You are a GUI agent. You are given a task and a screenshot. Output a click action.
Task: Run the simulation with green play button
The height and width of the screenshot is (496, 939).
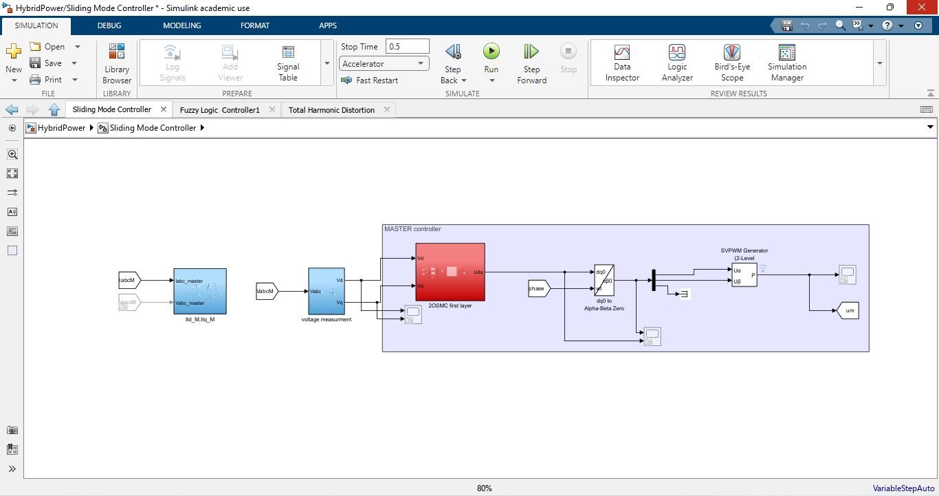491,52
